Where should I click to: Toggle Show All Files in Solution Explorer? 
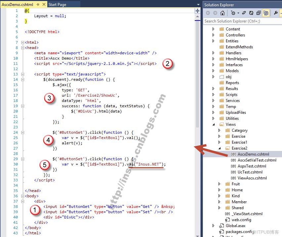(x=266, y=13)
